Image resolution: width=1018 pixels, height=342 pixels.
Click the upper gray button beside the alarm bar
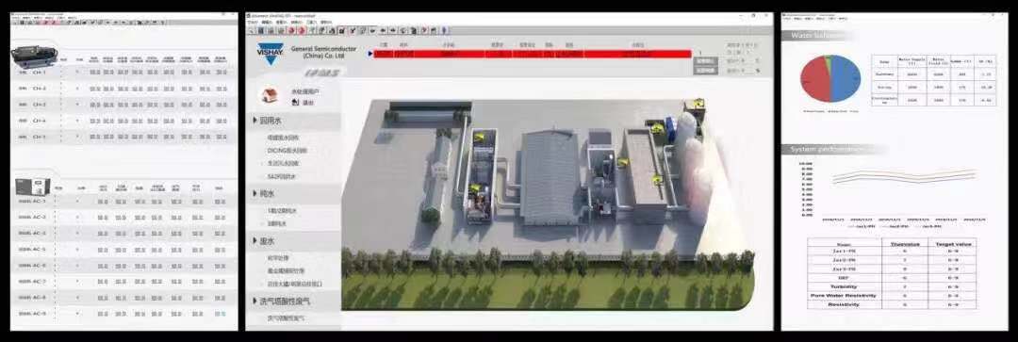[705, 61]
